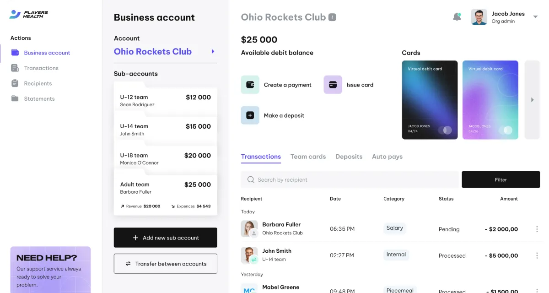Click the Make a deposit plus icon
The height and width of the screenshot is (293, 549).
(x=250, y=115)
